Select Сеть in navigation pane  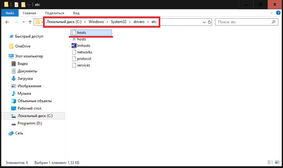[19, 133]
